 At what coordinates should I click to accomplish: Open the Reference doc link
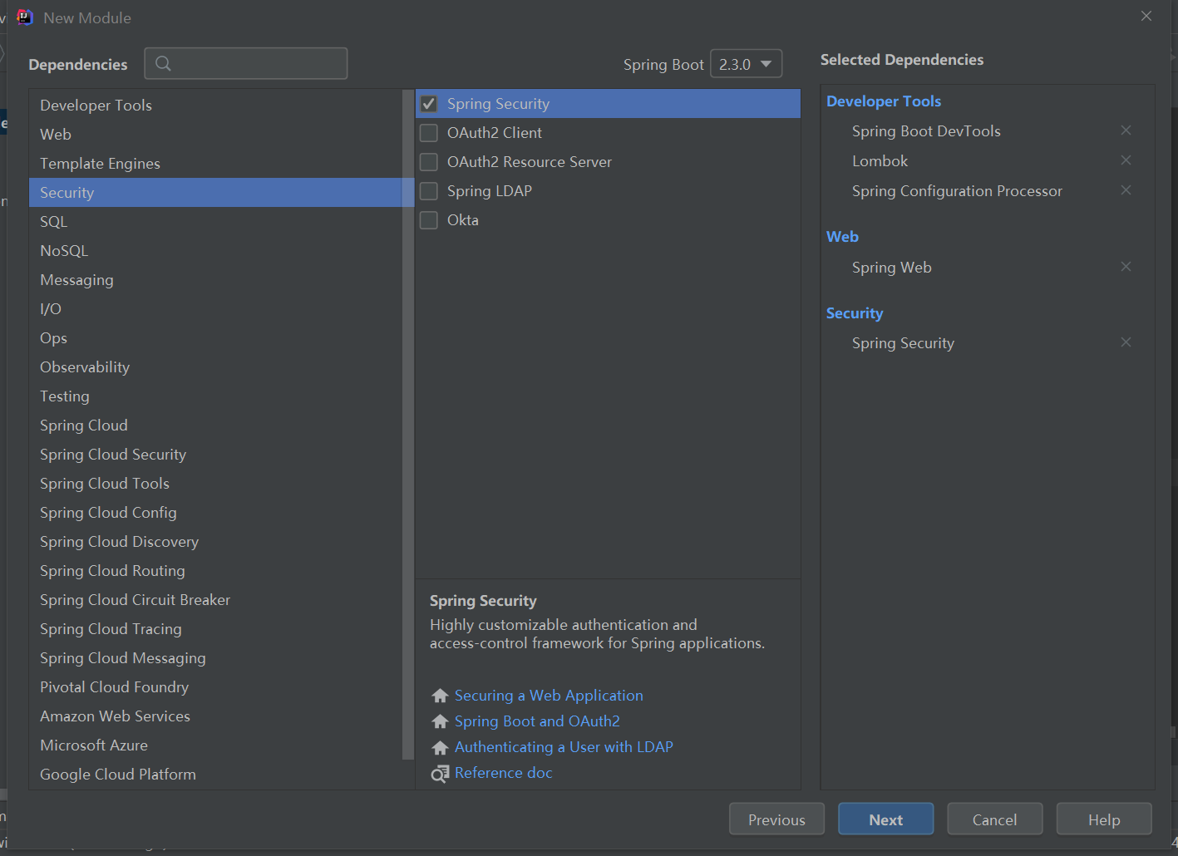(x=503, y=773)
